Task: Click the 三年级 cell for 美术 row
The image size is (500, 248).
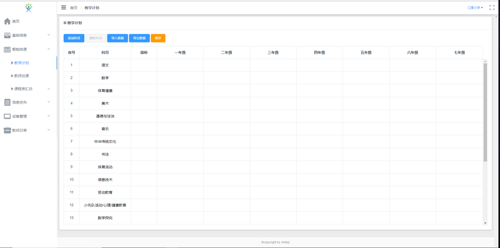Action: [273, 103]
